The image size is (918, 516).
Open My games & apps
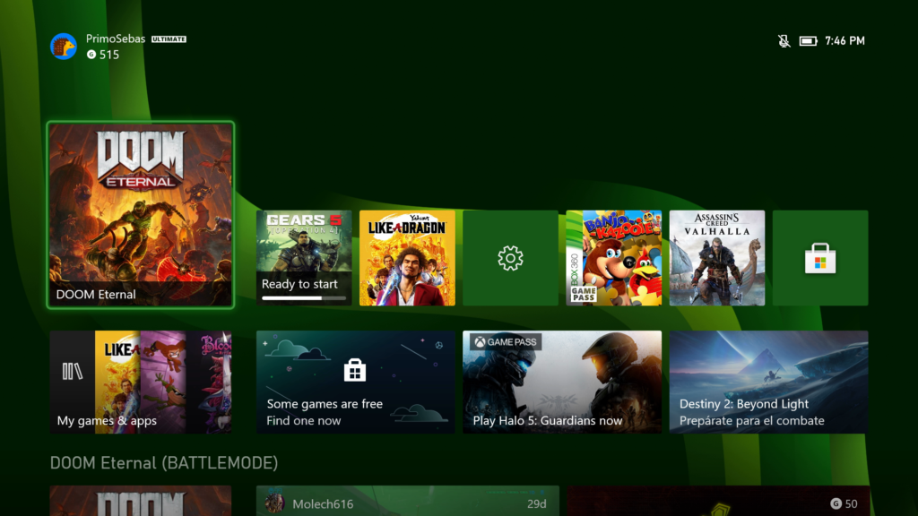(141, 382)
